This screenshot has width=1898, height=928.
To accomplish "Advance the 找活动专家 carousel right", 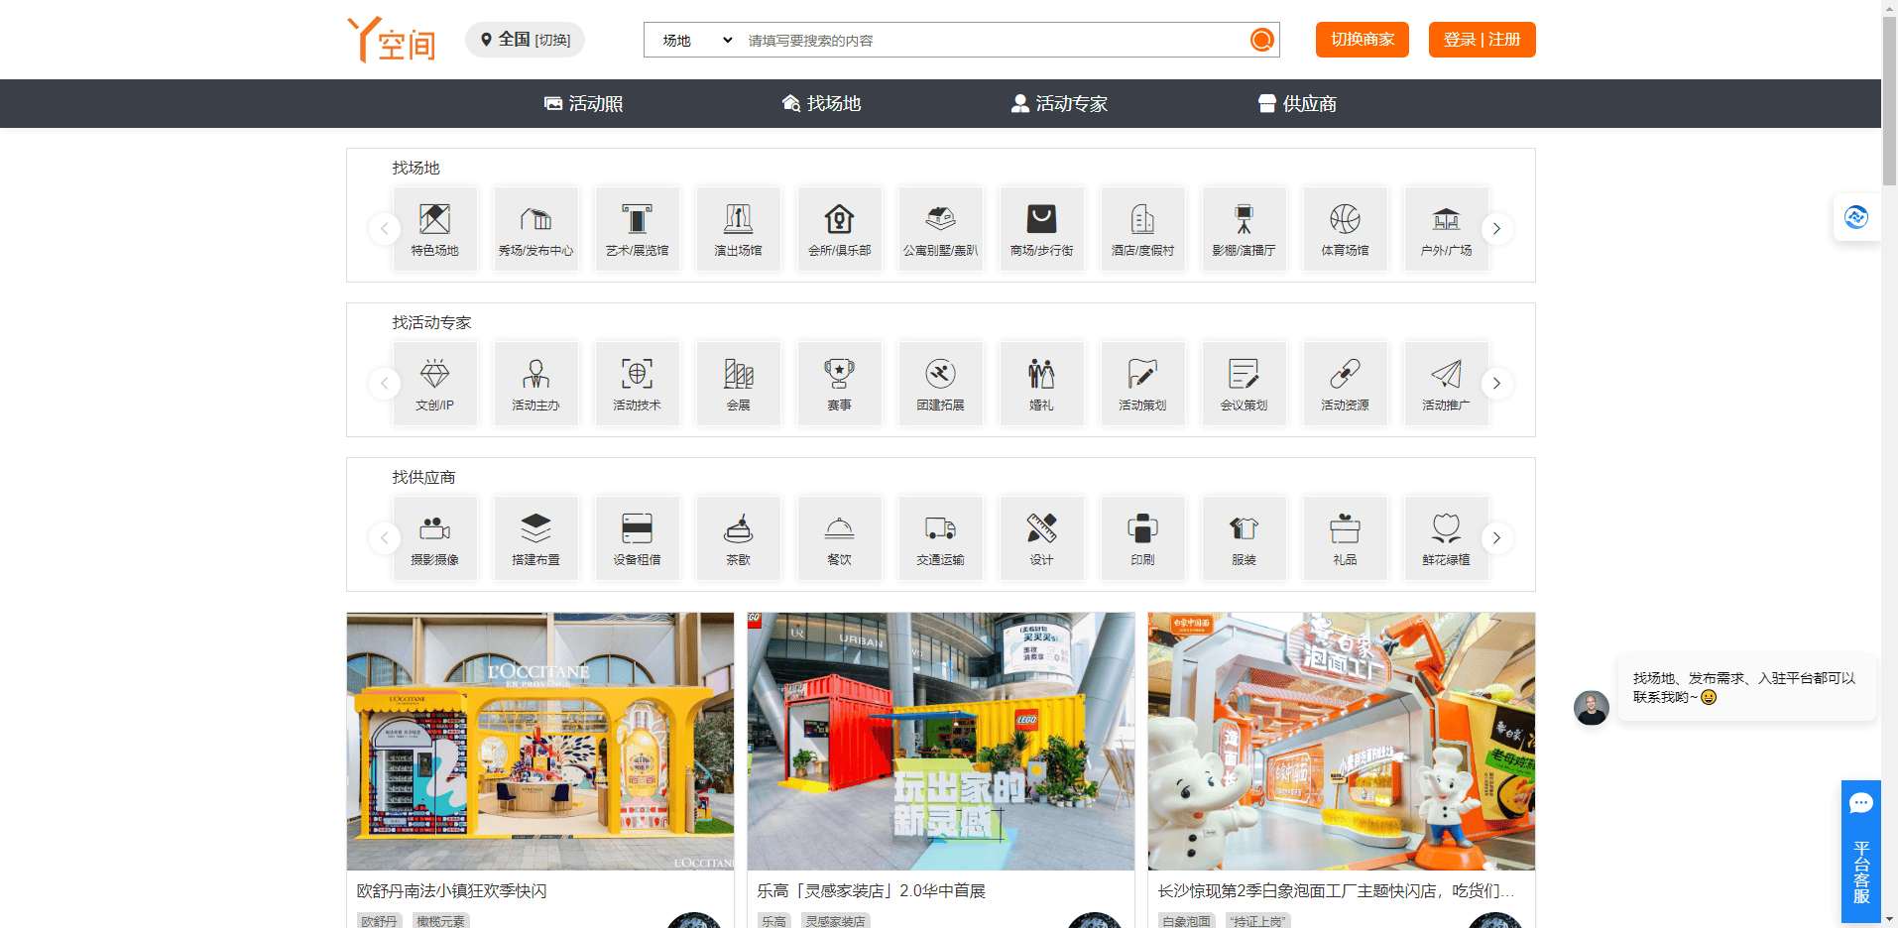I will 1496,384.
